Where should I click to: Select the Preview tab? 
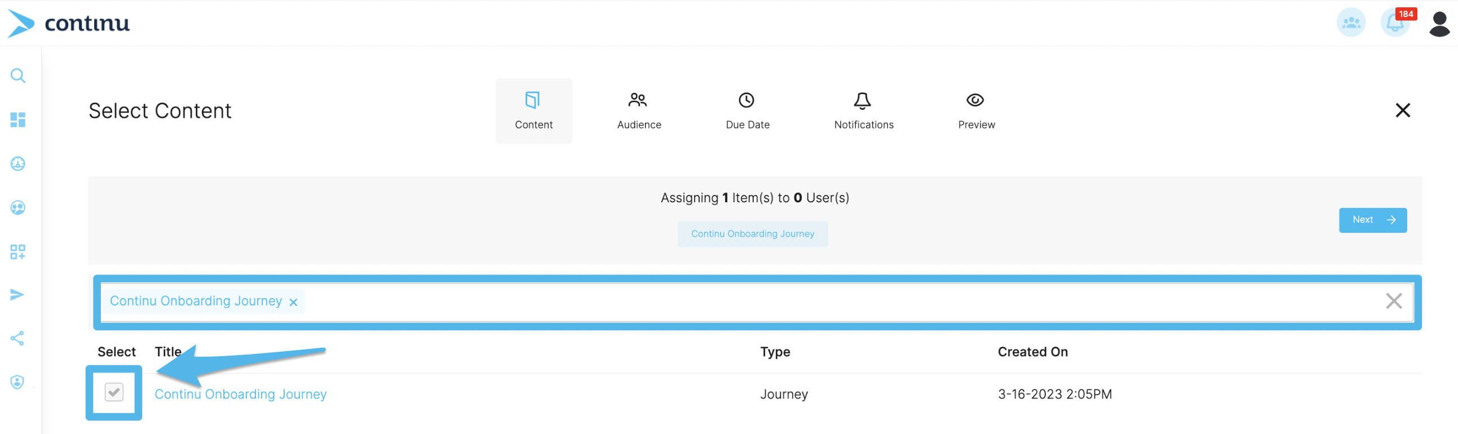tap(976, 111)
